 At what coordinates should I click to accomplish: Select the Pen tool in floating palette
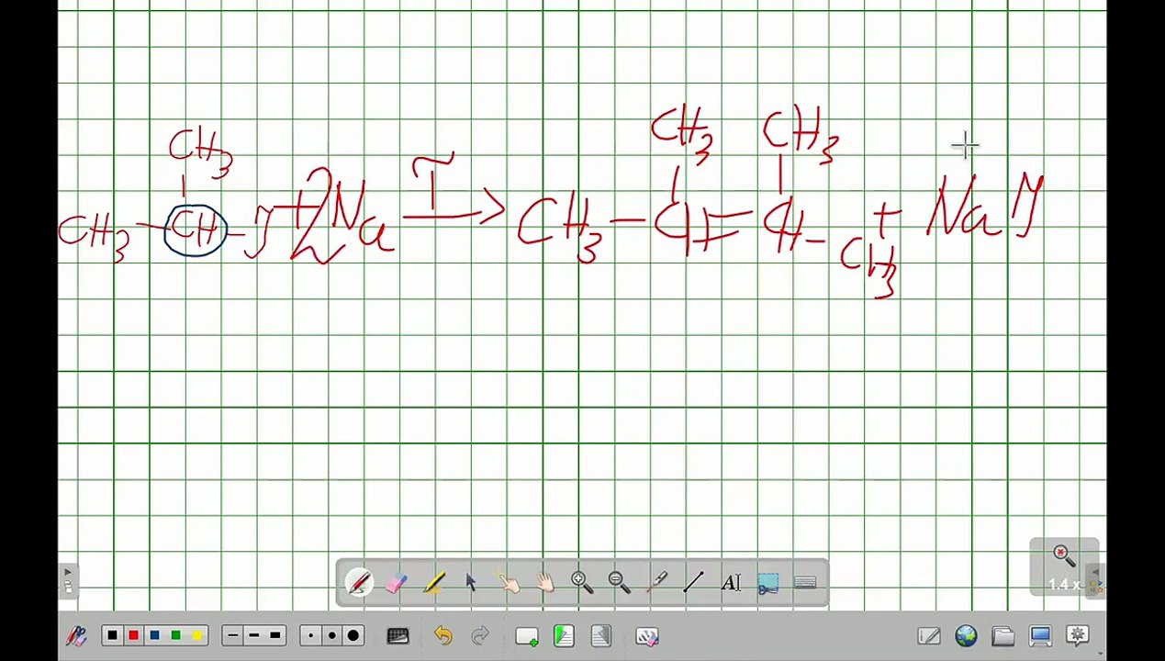(359, 582)
